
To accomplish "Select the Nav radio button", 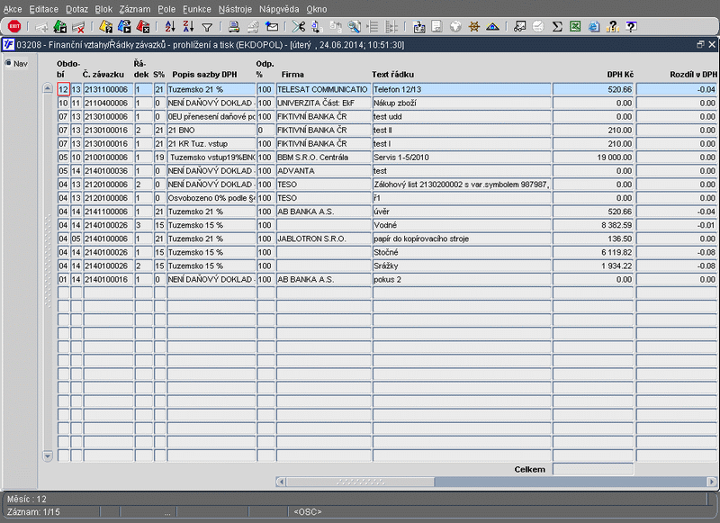I will [9, 63].
